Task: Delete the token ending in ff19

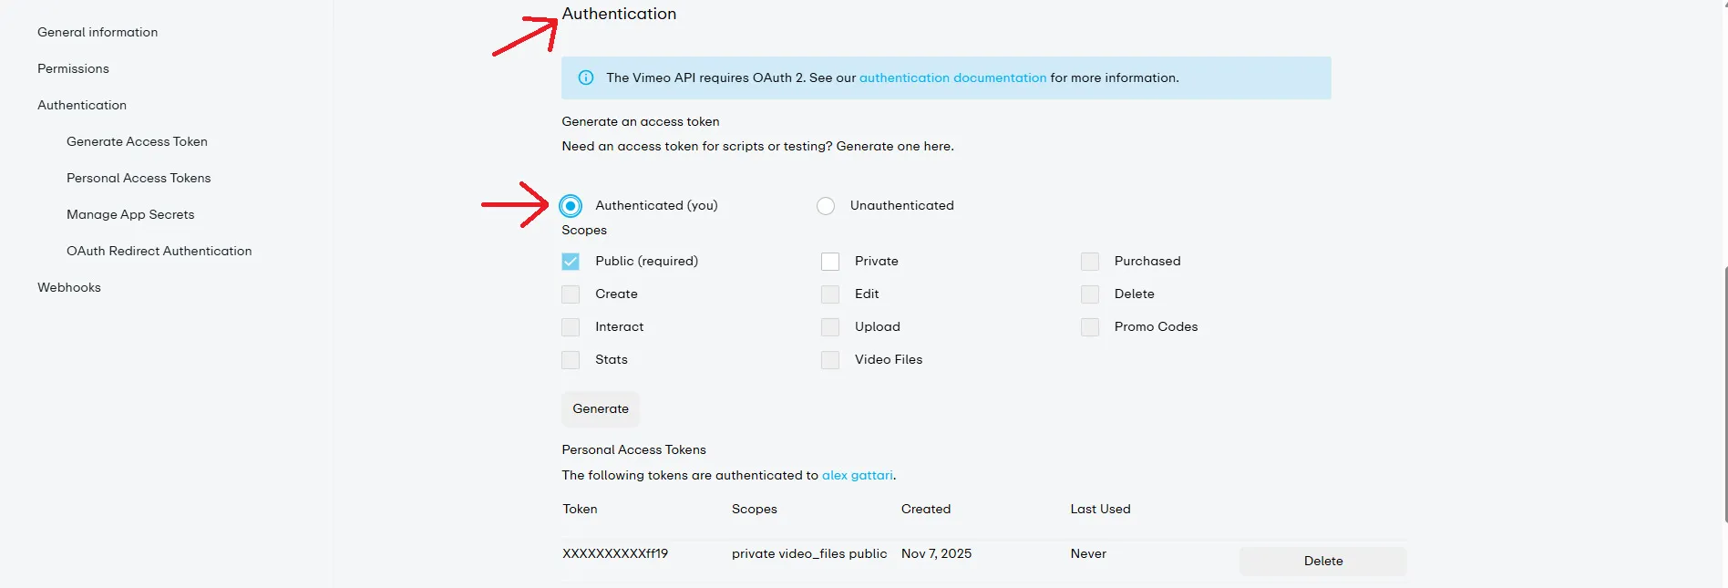Action: click(x=1322, y=561)
